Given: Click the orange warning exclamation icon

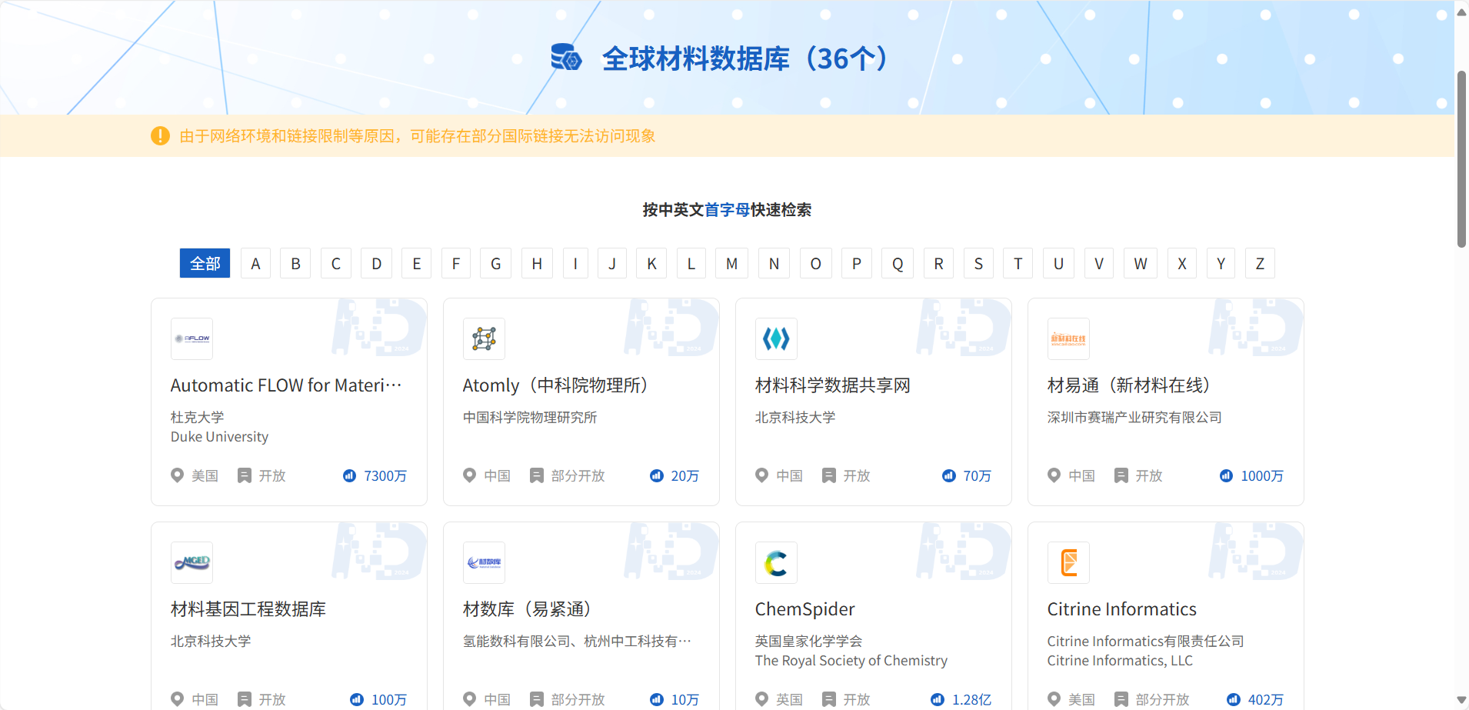Looking at the screenshot, I should pyautogui.click(x=160, y=136).
